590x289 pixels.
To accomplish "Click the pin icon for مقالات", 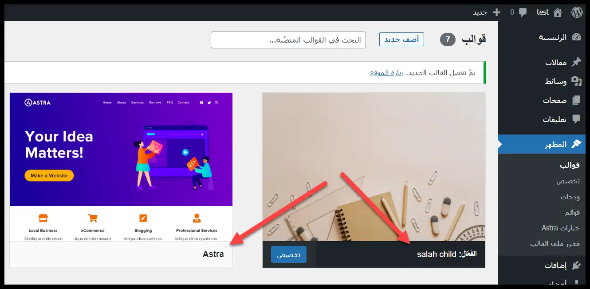I will coord(576,62).
